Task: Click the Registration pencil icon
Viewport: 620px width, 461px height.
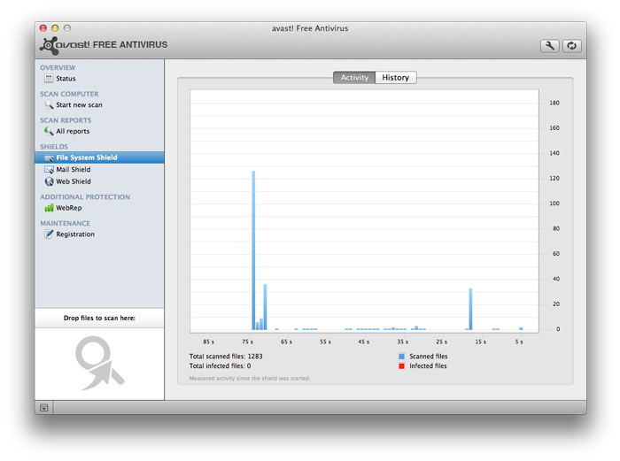Action: (49, 234)
